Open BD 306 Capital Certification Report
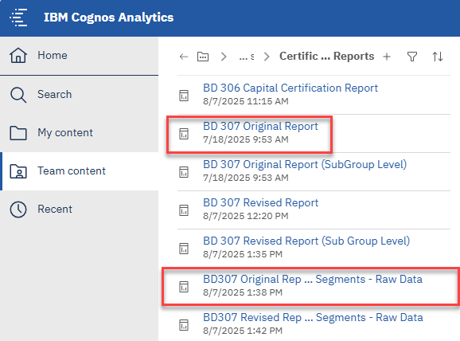 pyautogui.click(x=290, y=88)
